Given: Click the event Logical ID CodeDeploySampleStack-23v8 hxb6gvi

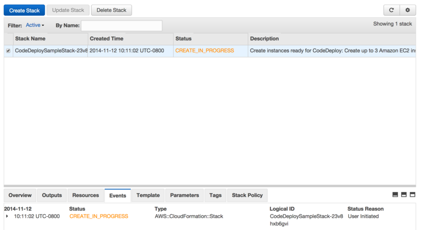Looking at the screenshot, I should point(306,220).
